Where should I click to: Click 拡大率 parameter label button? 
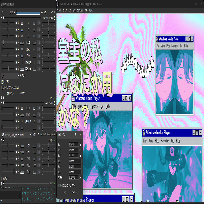pyautogui.click(x=28, y=43)
